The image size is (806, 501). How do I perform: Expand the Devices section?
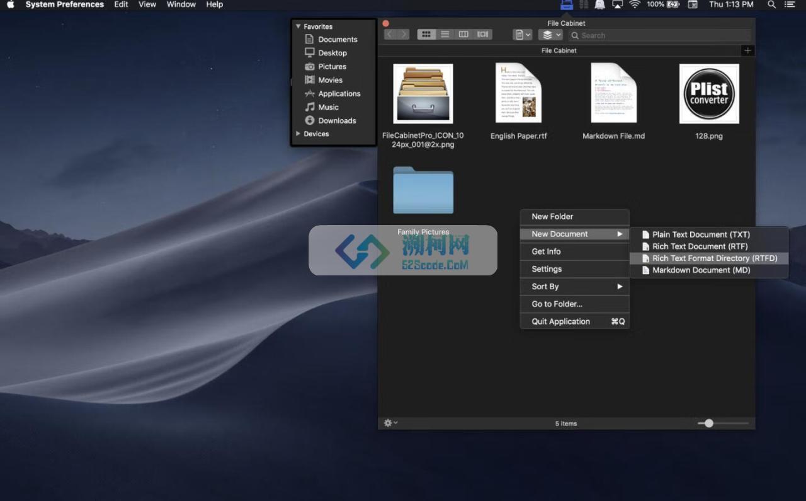(x=298, y=134)
